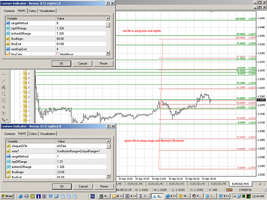The width and height of the screenshot is (267, 200).
Task: Click the connection bars status icon
Action: click(229, 190)
